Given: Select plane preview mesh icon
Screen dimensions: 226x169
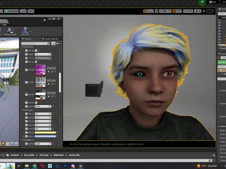Looking at the screenshot, I should point(8,144).
